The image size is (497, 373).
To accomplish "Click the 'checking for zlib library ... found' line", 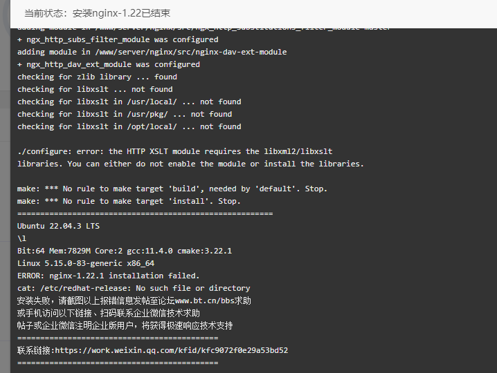I will point(98,77).
